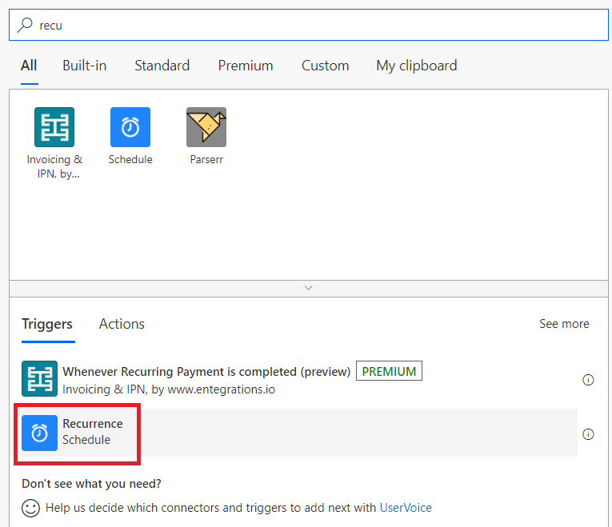The width and height of the screenshot is (612, 527).
Task: Click the See more link
Action: click(x=564, y=324)
